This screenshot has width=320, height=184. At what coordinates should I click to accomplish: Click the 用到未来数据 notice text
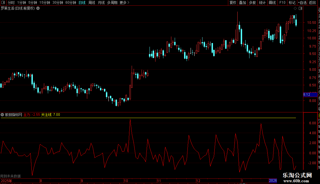(10, 176)
